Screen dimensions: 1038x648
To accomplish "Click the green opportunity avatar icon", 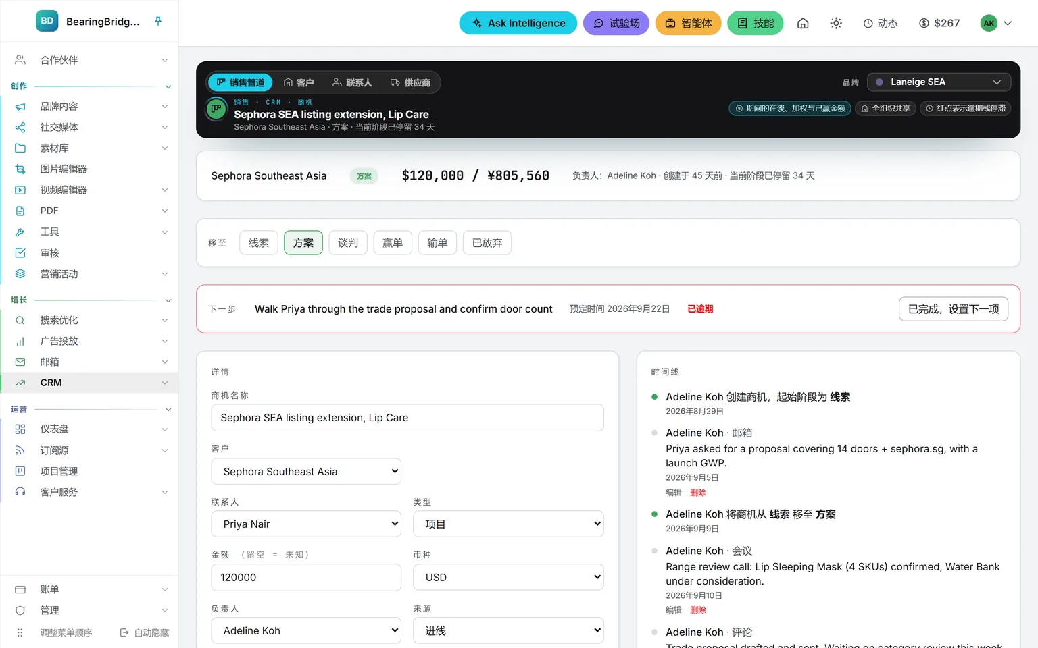I will pyautogui.click(x=216, y=109).
